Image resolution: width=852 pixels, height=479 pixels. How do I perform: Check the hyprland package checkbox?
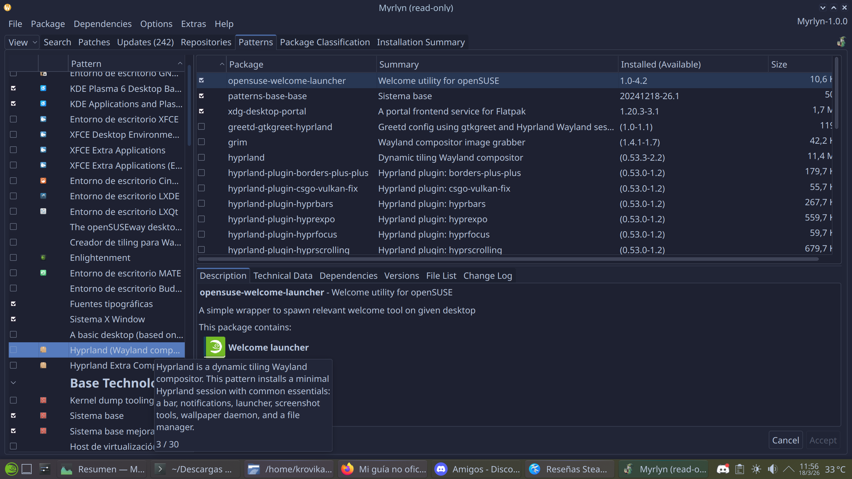coord(201,157)
